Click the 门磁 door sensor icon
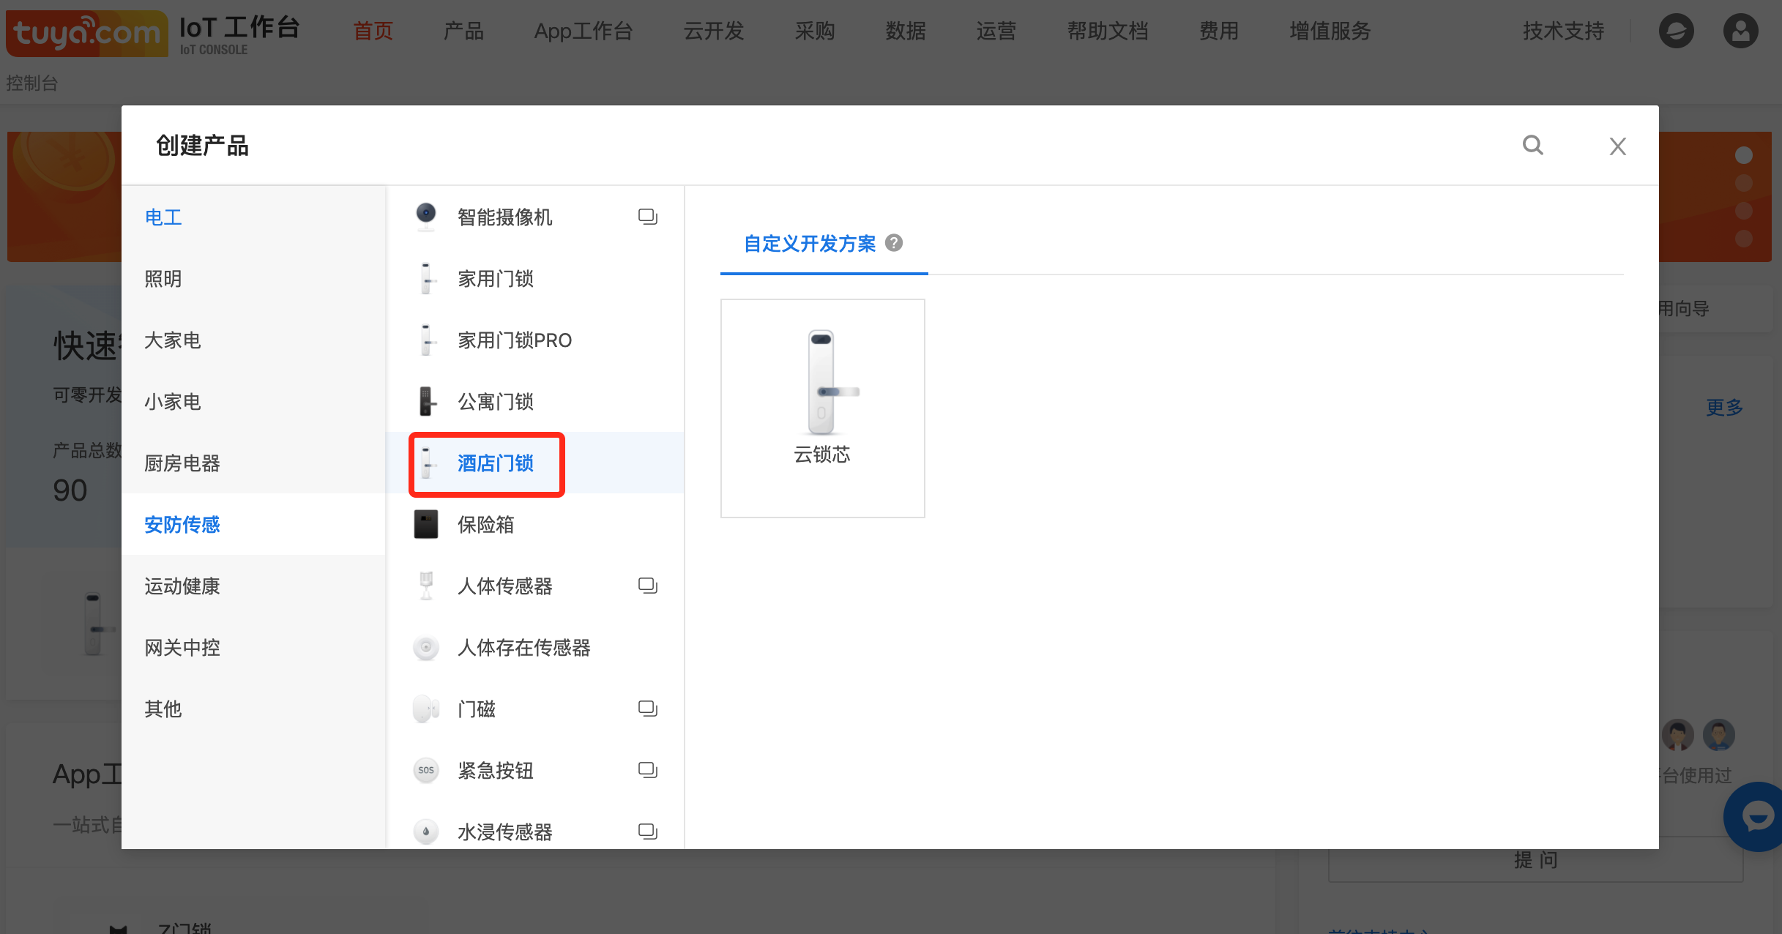1782x934 pixels. click(426, 709)
